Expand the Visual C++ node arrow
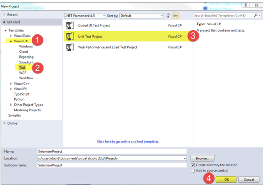 coord(11,84)
